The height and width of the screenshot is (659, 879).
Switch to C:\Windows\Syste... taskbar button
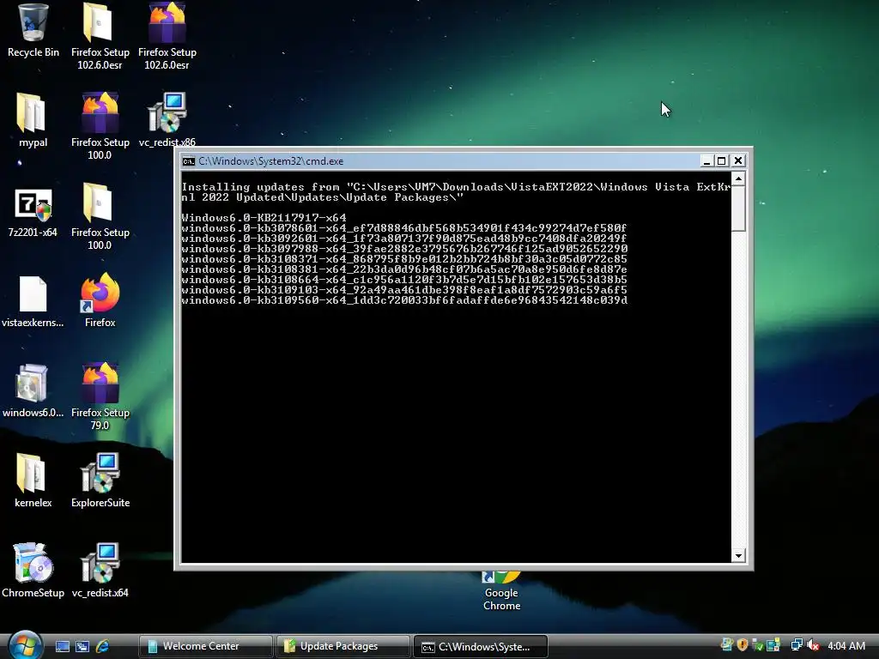click(x=481, y=646)
